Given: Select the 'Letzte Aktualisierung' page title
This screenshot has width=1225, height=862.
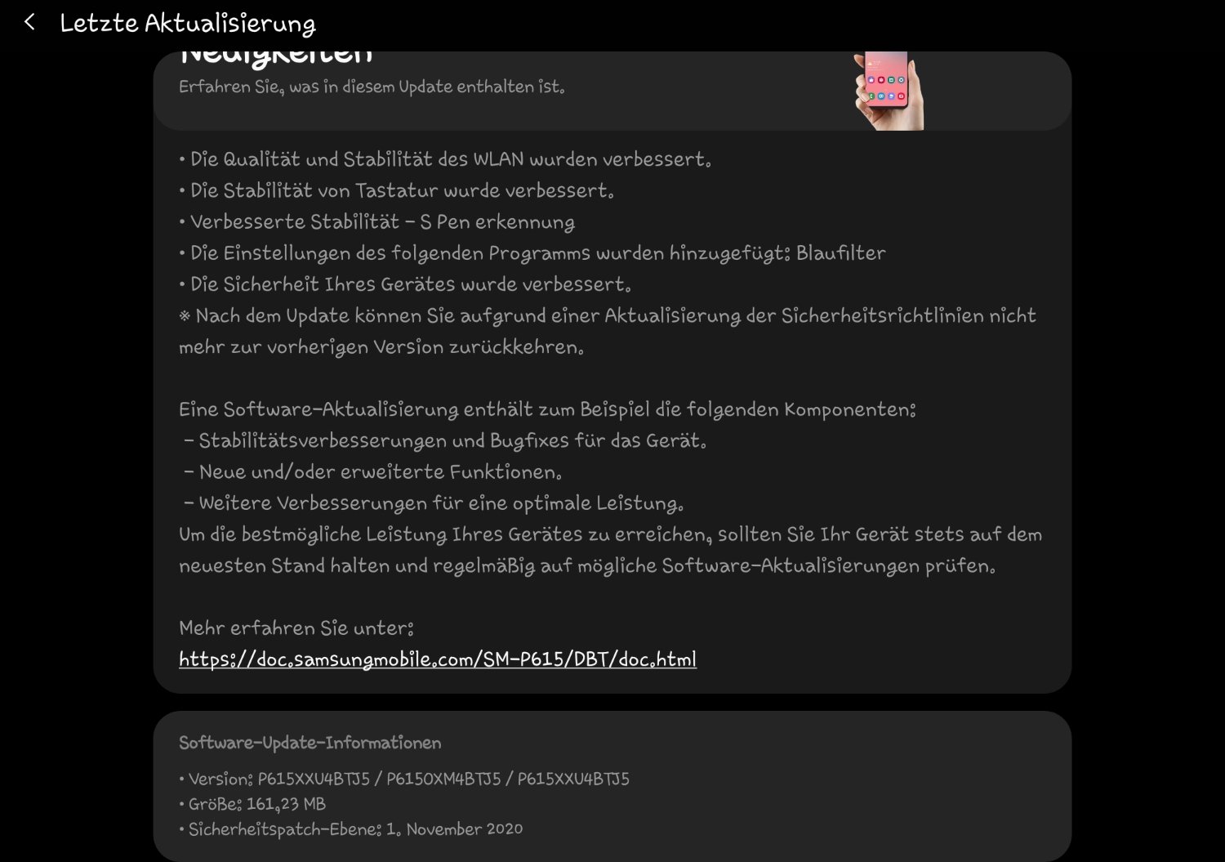Looking at the screenshot, I should (188, 24).
